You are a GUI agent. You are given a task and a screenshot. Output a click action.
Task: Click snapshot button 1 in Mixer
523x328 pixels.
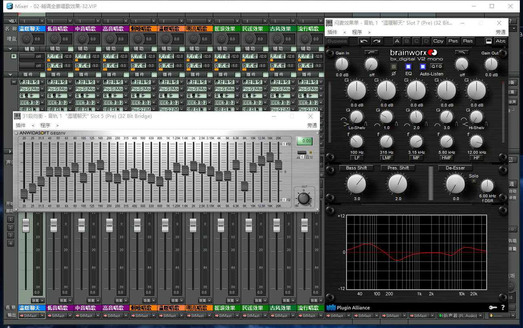(11, 219)
